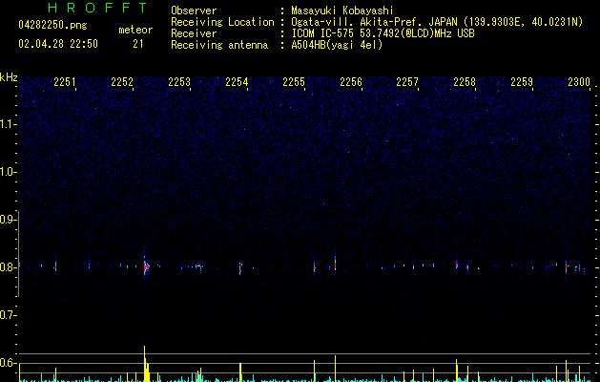Screen dimensions: 600x382
Task: Click the 1.1 frequency axis label
Action: click(8, 124)
